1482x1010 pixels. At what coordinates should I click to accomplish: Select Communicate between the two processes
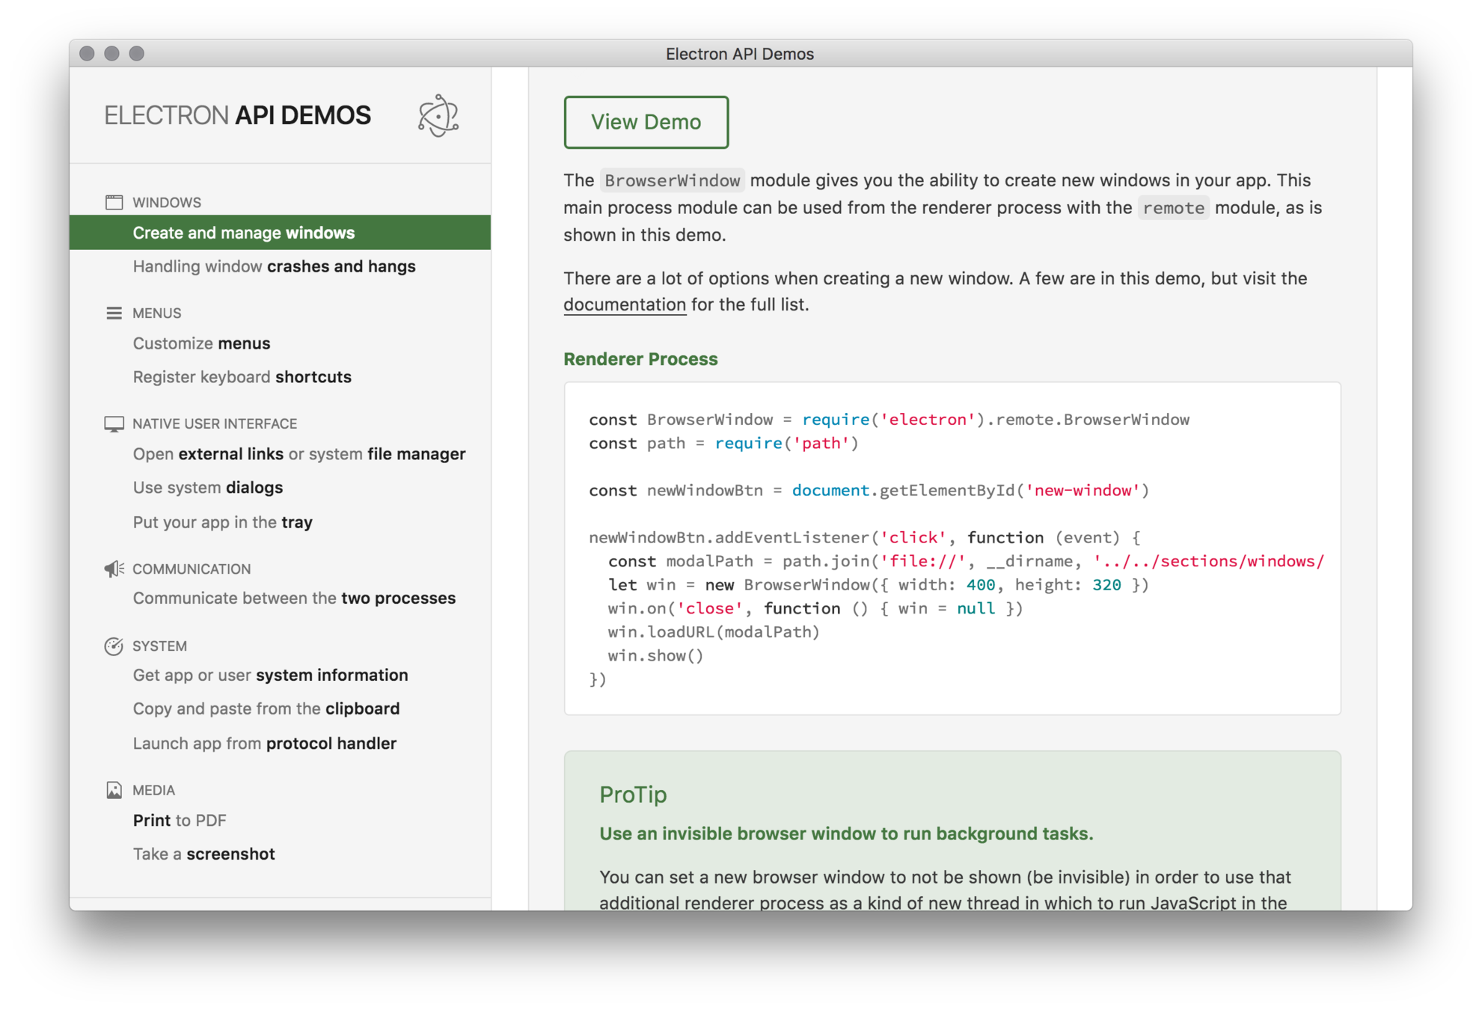294,599
